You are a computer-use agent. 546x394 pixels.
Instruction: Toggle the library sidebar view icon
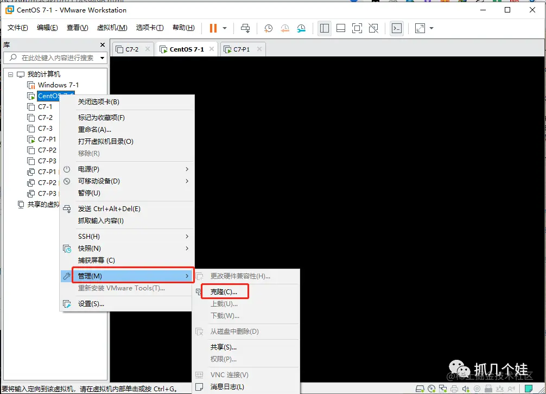click(324, 28)
